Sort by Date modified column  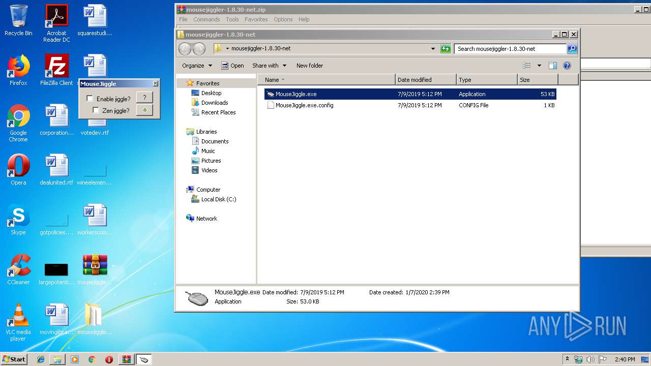[426, 80]
